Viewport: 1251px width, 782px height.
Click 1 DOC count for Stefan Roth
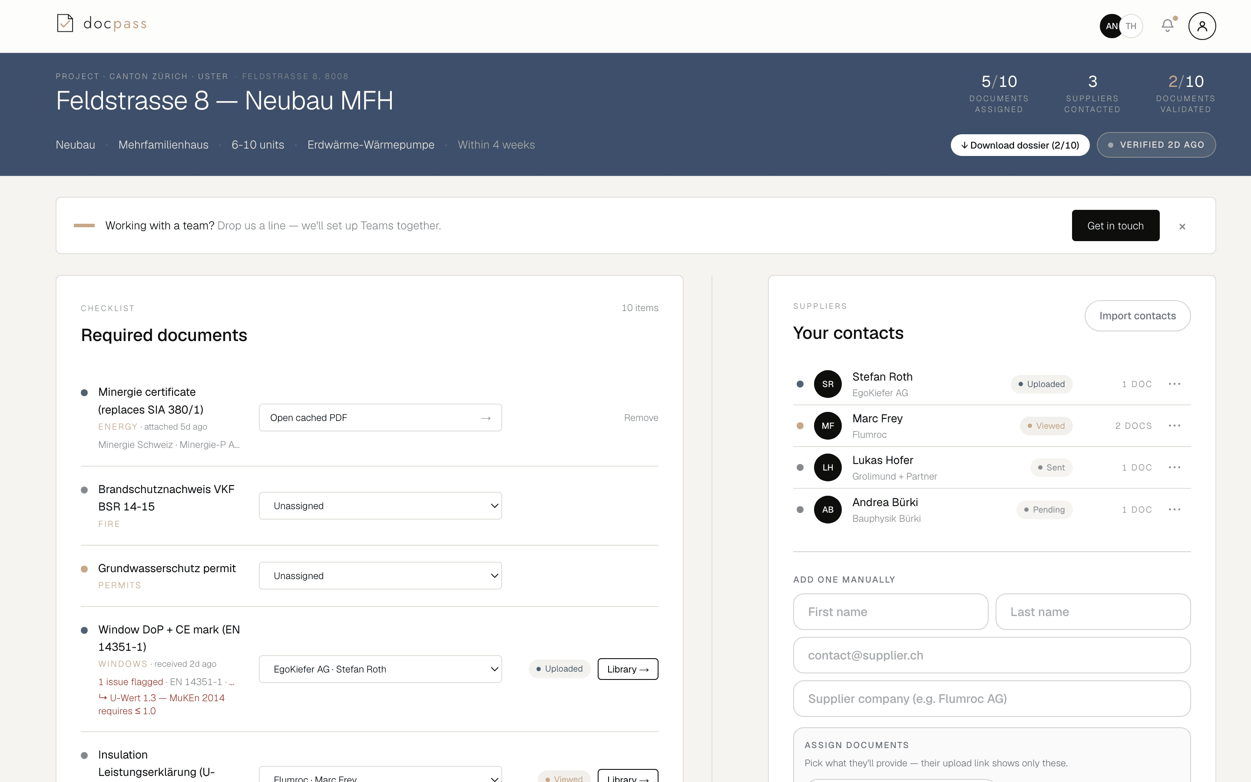(x=1137, y=384)
